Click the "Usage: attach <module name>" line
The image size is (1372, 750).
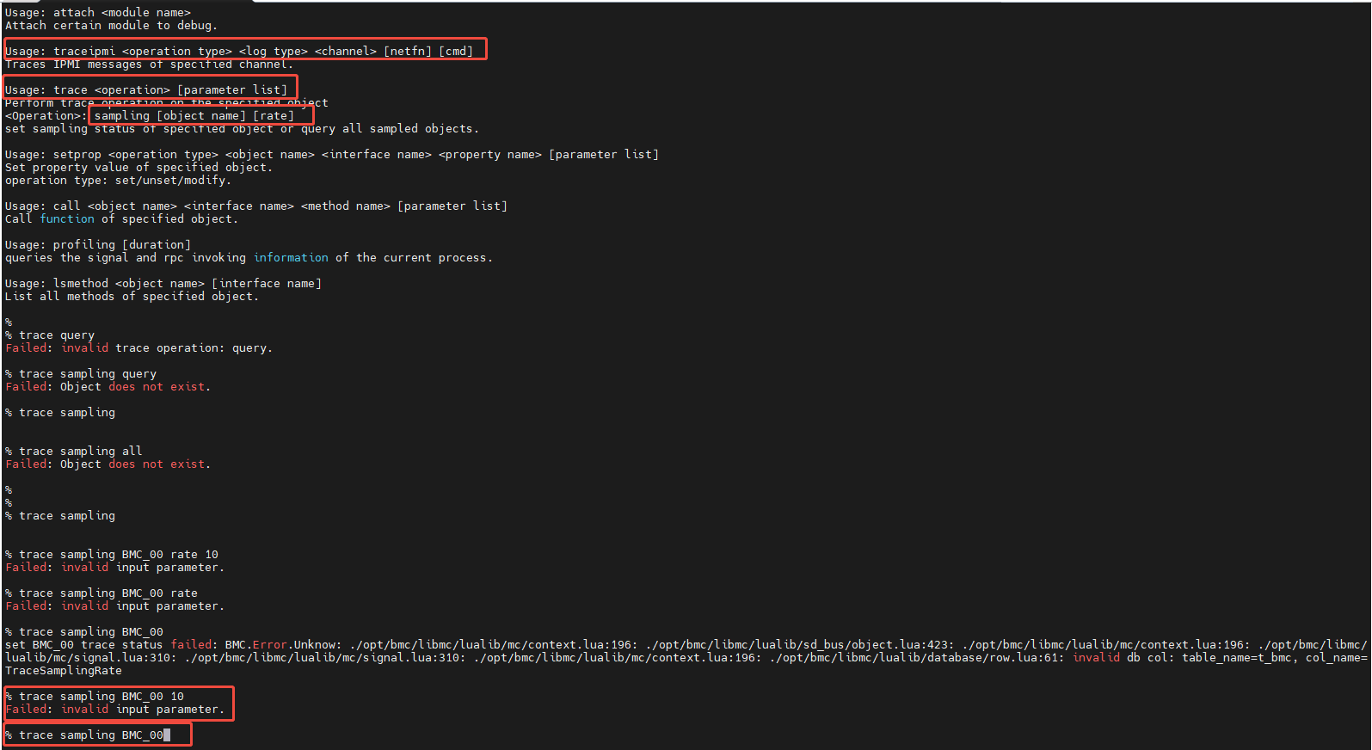click(98, 13)
